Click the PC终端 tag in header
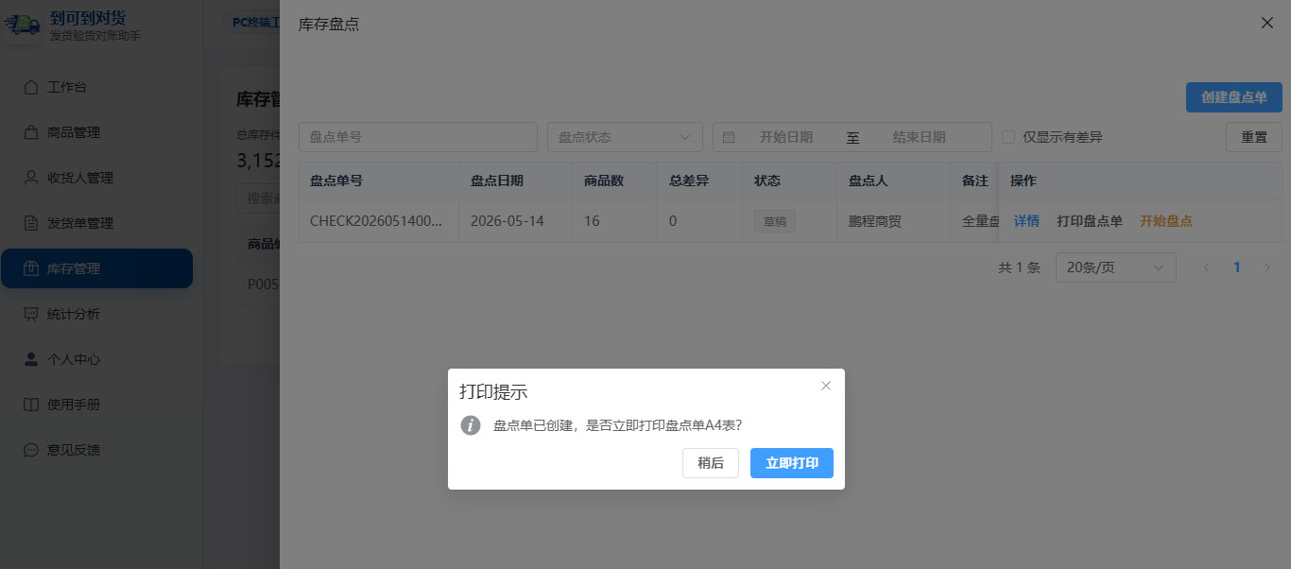This screenshot has width=1291, height=569. (x=251, y=22)
